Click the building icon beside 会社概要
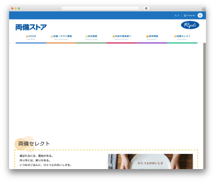215x182 pixels. [86, 37]
